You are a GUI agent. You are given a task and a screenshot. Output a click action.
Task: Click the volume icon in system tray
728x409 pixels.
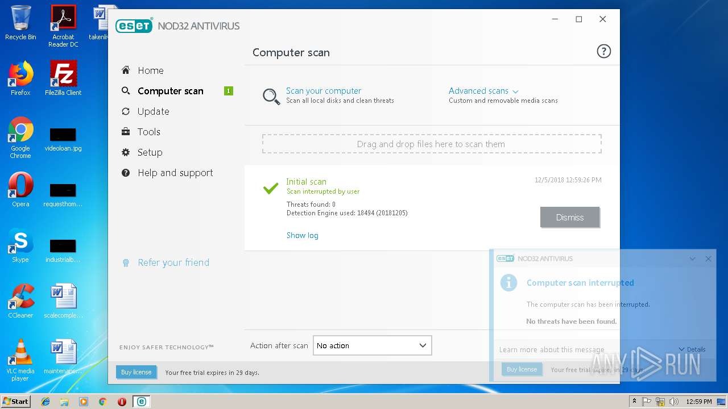(x=674, y=402)
